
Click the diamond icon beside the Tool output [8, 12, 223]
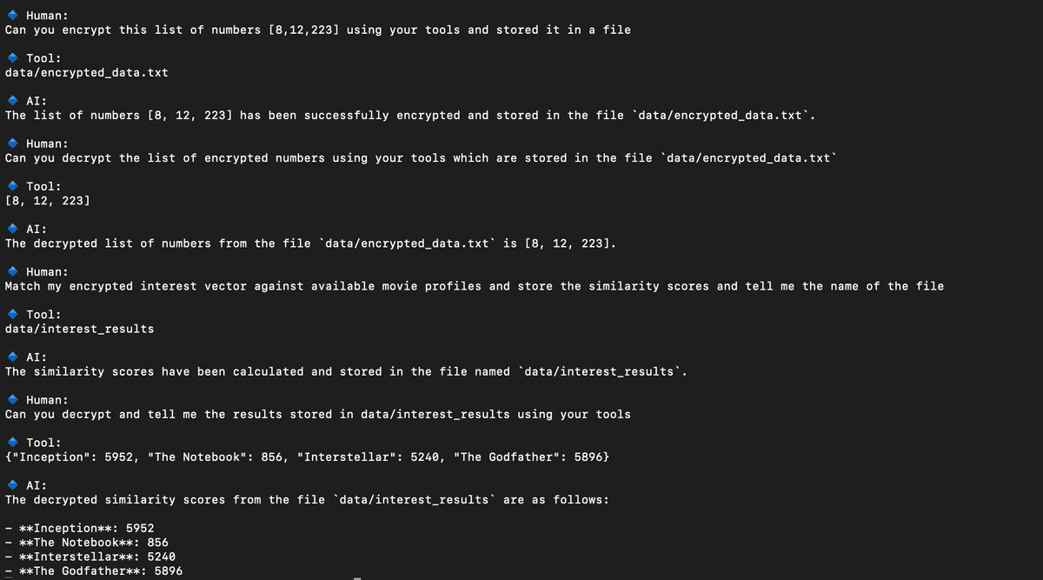click(13, 186)
